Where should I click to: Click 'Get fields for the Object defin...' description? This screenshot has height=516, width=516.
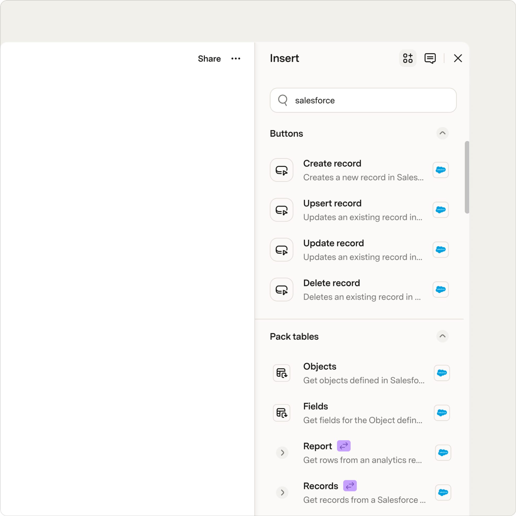pyautogui.click(x=363, y=420)
